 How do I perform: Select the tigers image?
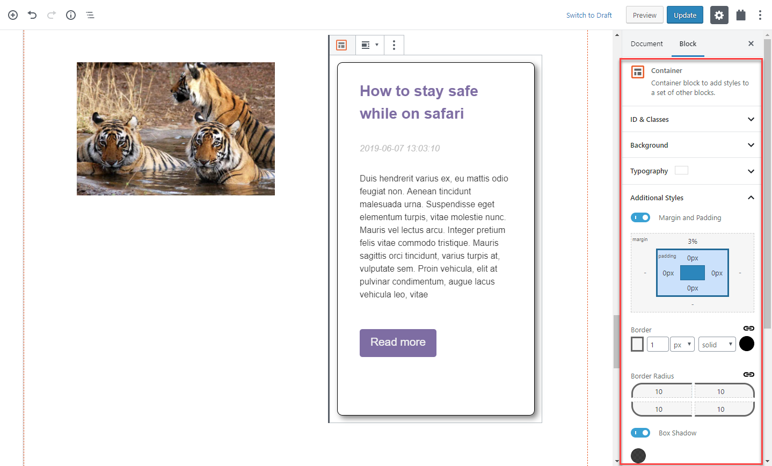click(x=176, y=129)
